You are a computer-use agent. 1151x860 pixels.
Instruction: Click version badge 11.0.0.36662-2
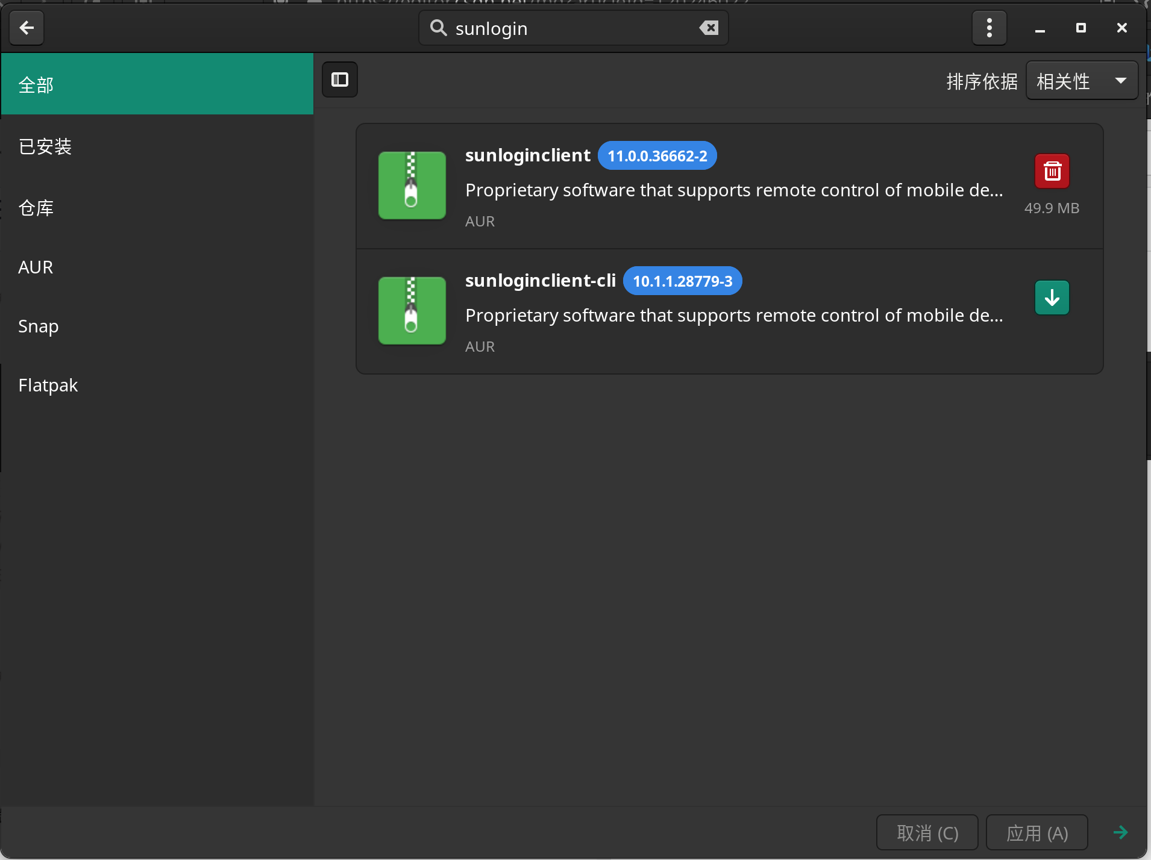tap(657, 156)
